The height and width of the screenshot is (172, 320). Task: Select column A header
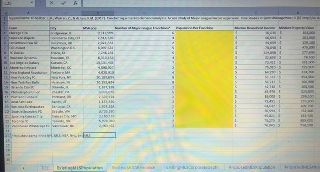click(x=28, y=13)
